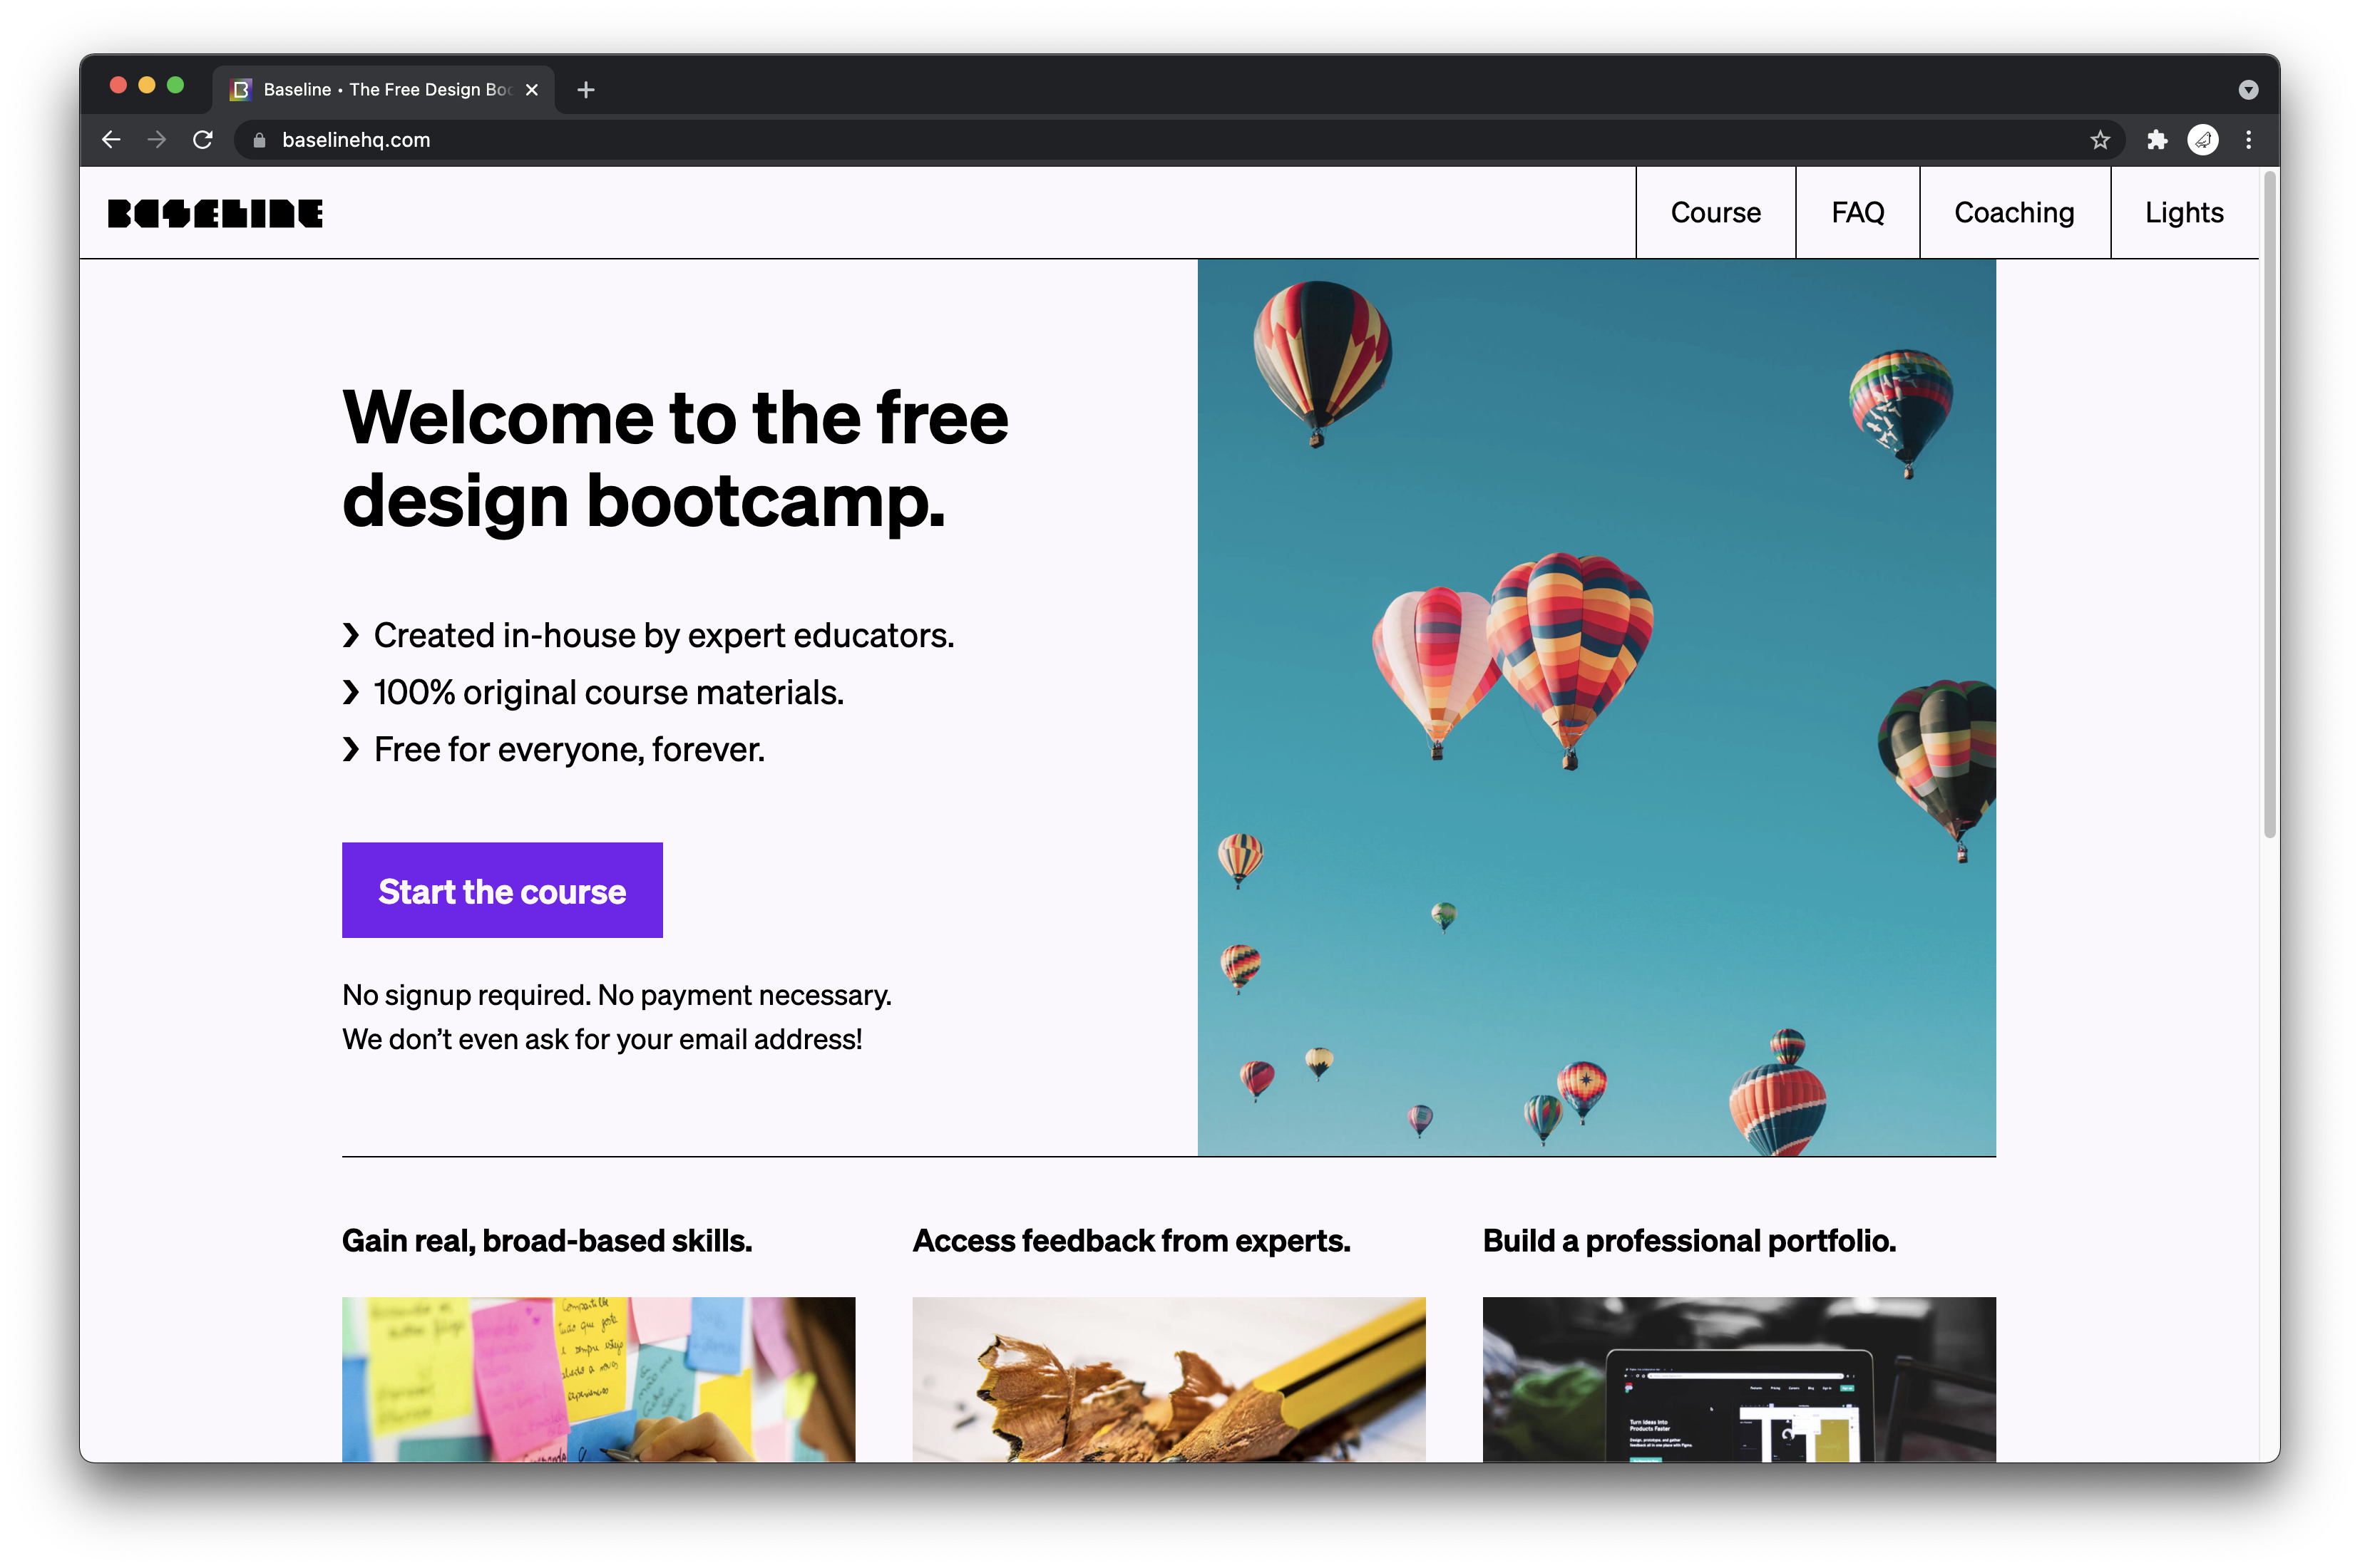Click the page's vertical scrollbar

[x=2270, y=500]
